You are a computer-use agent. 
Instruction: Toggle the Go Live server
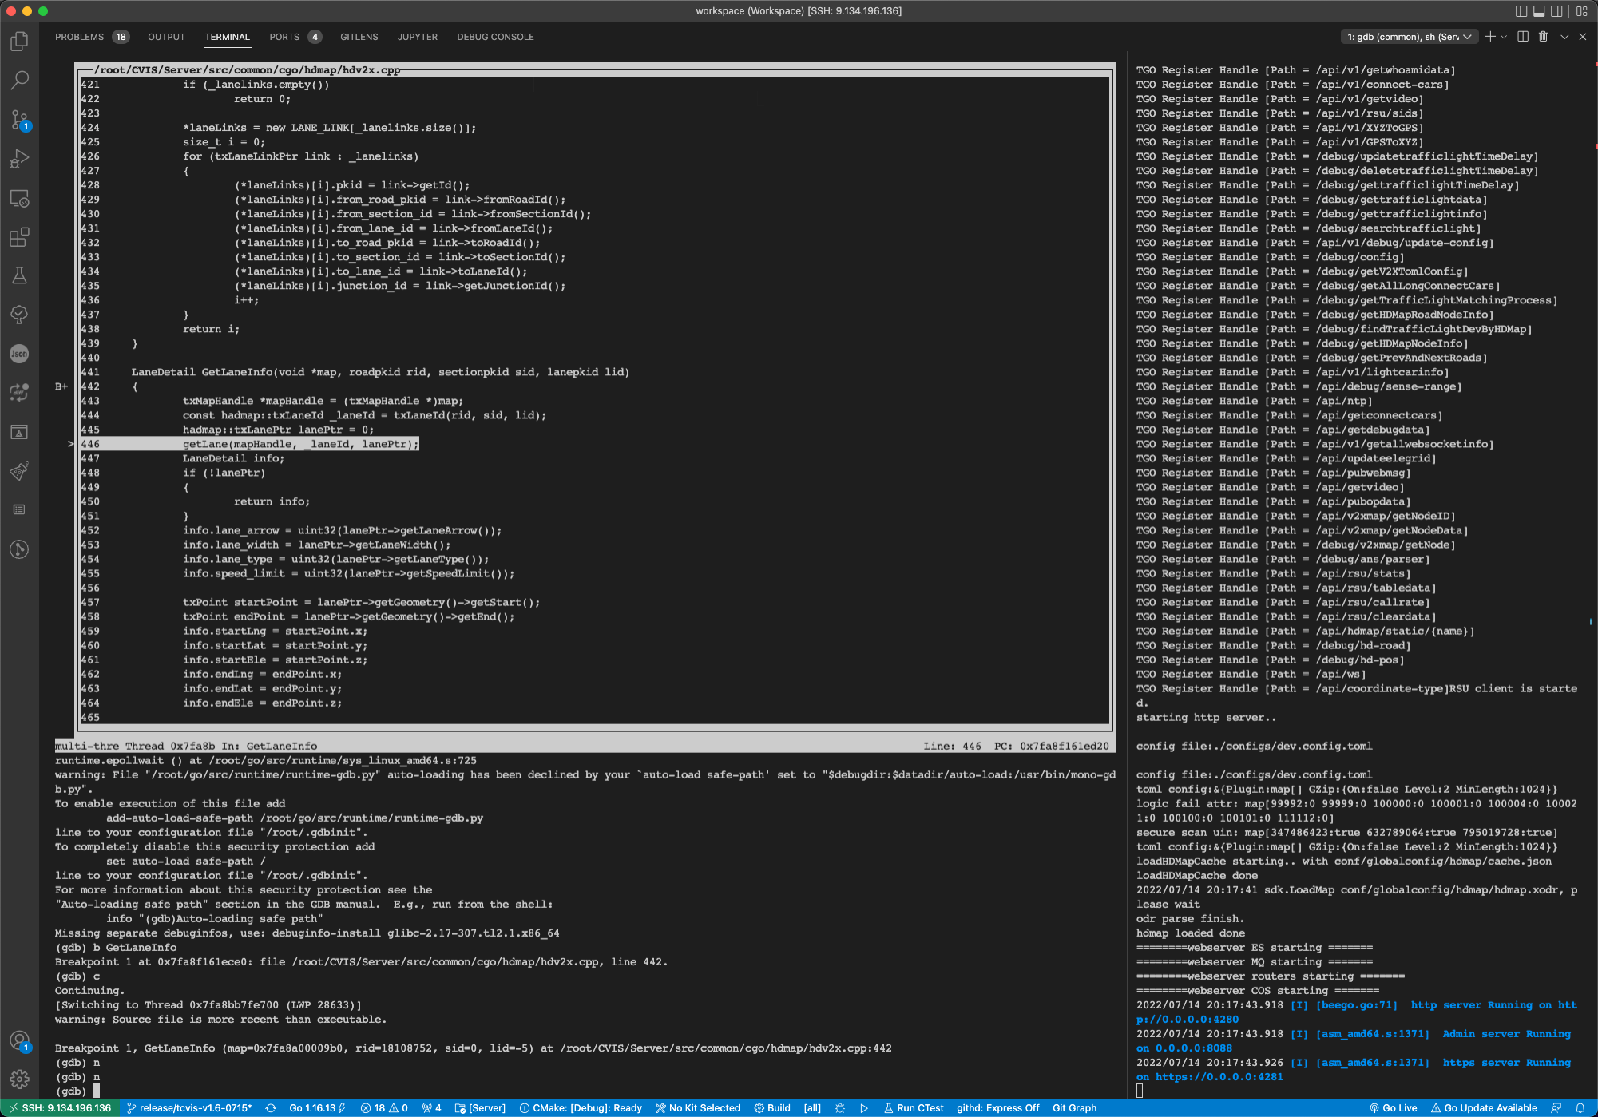coord(1394,1108)
